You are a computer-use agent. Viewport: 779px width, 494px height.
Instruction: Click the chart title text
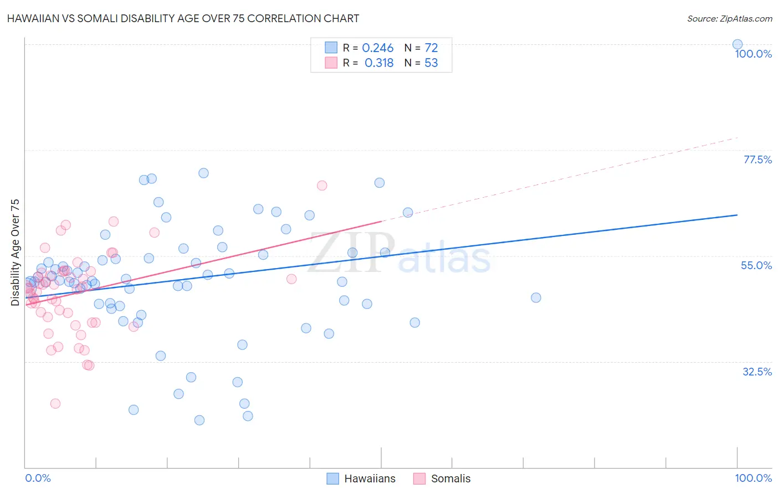[x=183, y=18]
